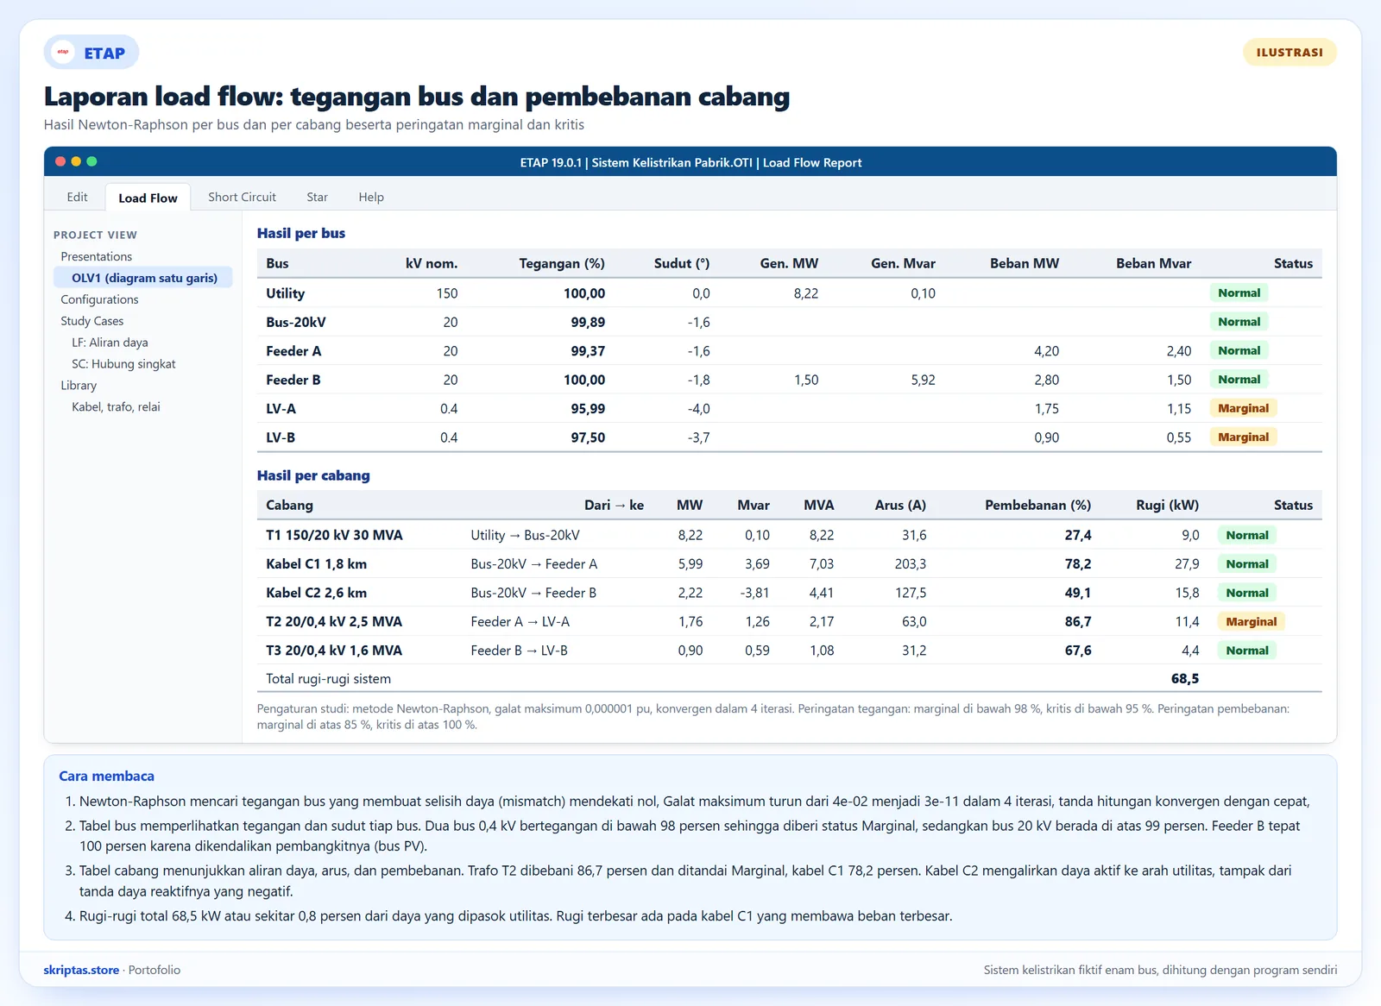Screen dimensions: 1381x1006
Task: Open Library in project tree
Action: coord(79,386)
